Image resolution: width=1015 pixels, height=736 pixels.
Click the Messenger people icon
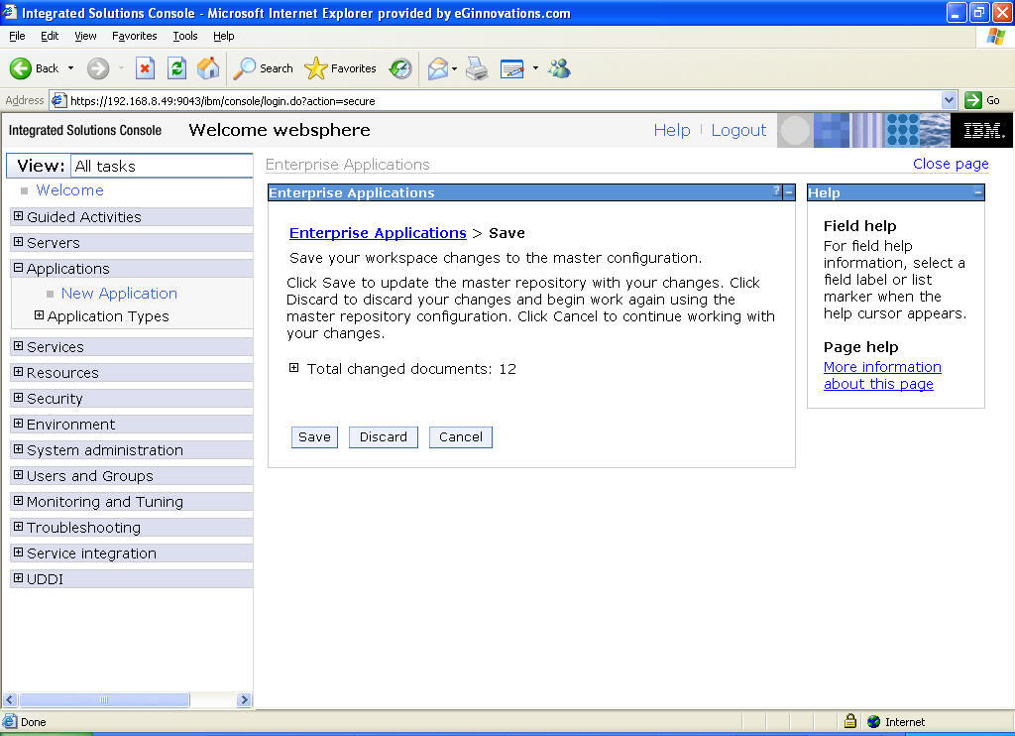[x=560, y=68]
